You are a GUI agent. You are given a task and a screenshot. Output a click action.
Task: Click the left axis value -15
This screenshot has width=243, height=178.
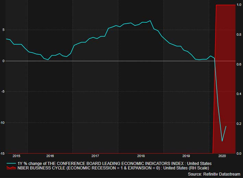(2, 153)
